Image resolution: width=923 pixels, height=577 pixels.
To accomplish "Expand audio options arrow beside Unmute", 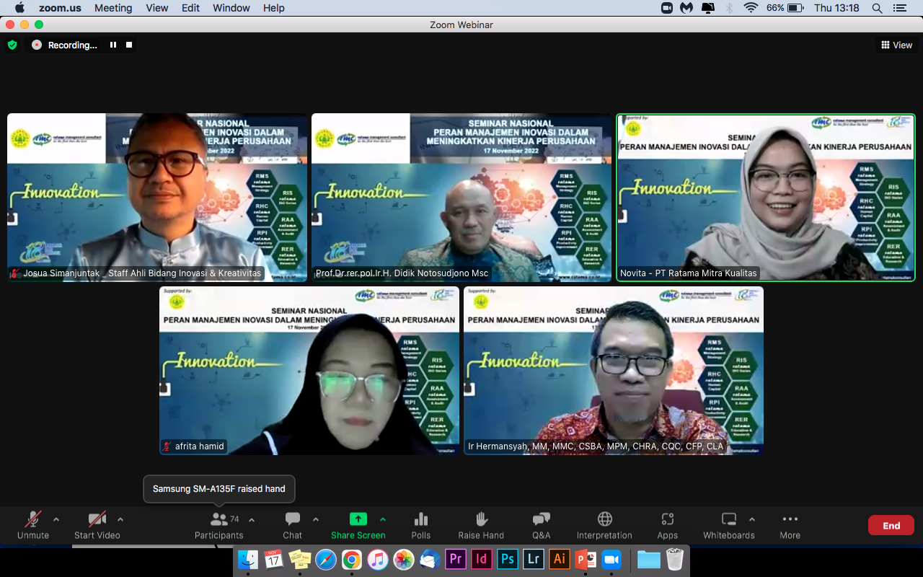I will 56,519.
